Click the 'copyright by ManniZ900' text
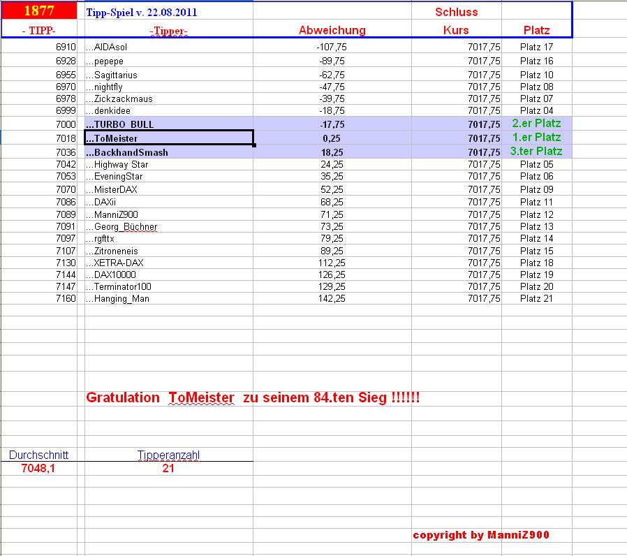627x556 pixels. tap(481, 535)
